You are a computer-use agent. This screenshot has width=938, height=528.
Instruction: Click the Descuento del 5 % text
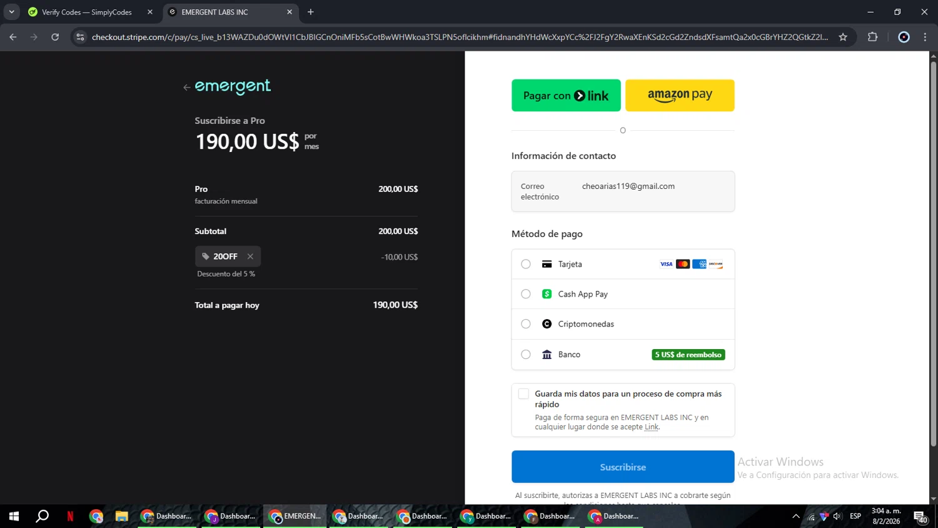pos(226,274)
